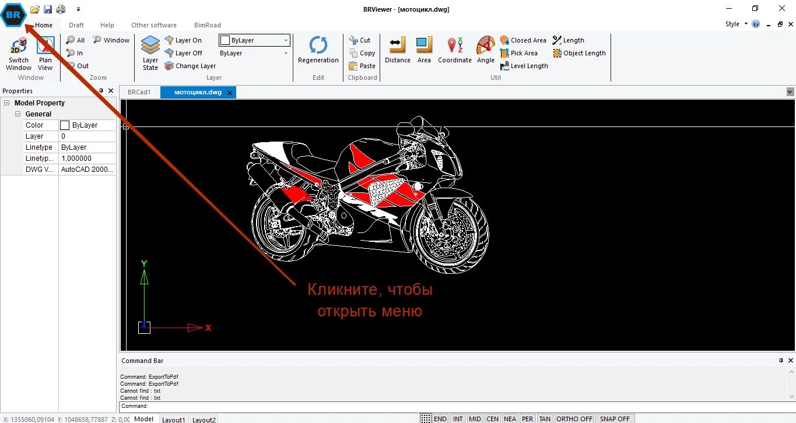Switch to the Layout2 tab
The width and height of the screenshot is (796, 423).
[x=204, y=420]
